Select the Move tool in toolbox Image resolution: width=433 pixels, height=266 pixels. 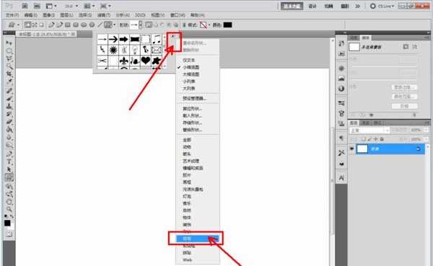point(9,43)
